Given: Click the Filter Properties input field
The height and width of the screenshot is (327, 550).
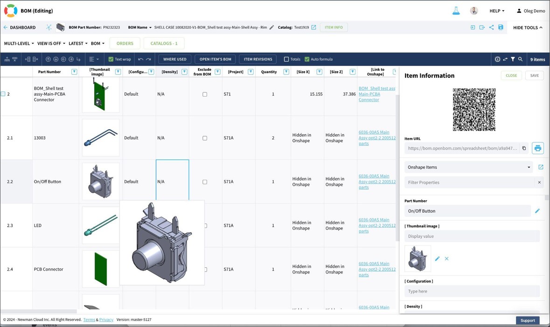Looking at the screenshot, I should (469, 182).
